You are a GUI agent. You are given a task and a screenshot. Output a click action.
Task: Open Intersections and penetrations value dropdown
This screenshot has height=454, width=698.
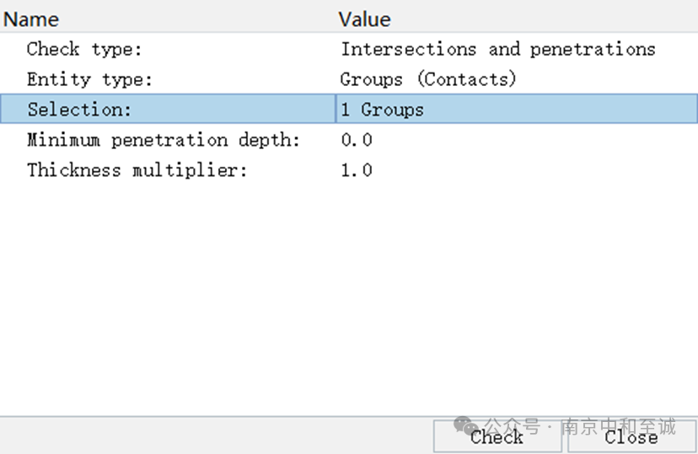pyautogui.click(x=517, y=49)
